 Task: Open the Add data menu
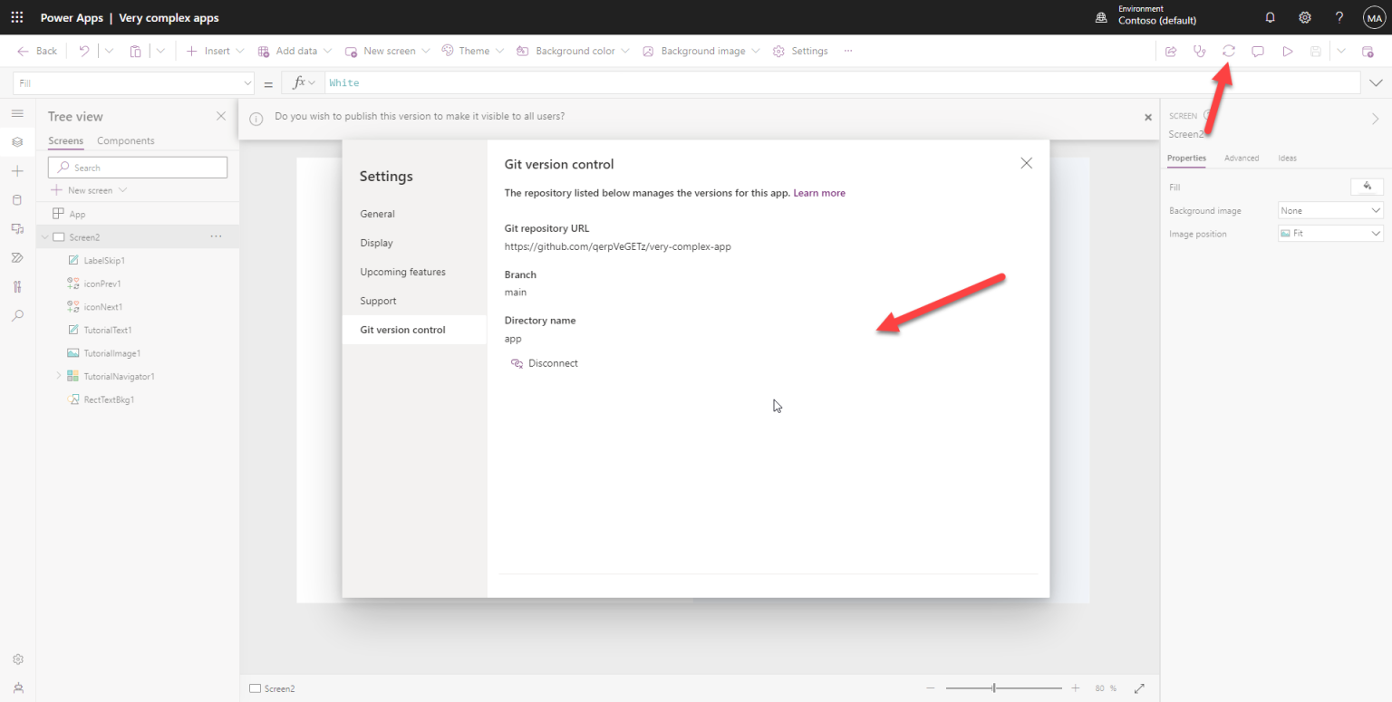tap(295, 51)
